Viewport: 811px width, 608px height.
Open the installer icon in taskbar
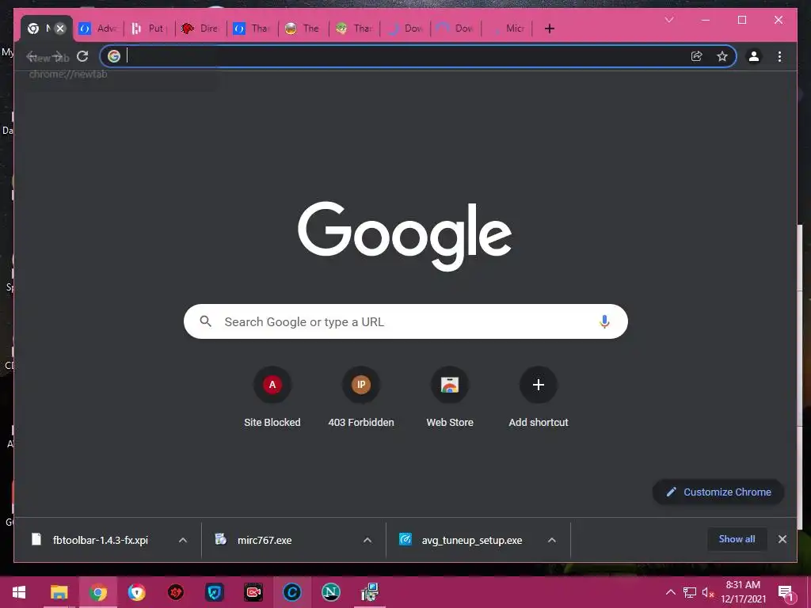(x=370, y=592)
